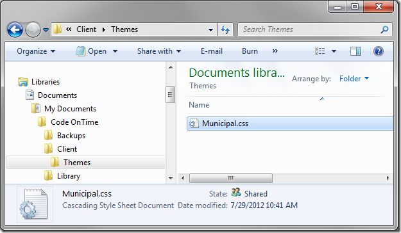Toggle the preview pane

355,51
